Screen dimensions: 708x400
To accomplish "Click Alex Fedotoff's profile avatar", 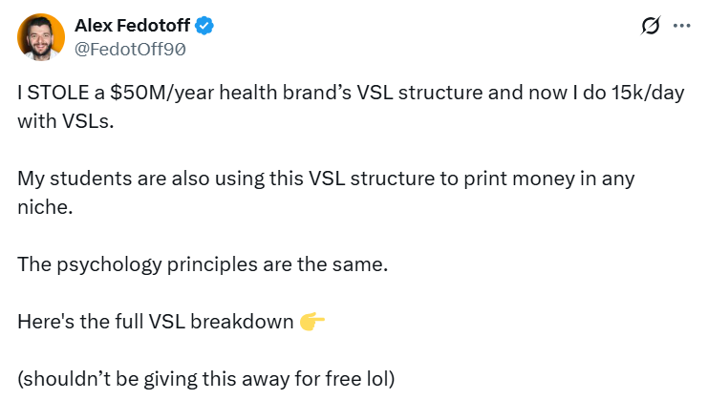I will pyautogui.click(x=41, y=37).
